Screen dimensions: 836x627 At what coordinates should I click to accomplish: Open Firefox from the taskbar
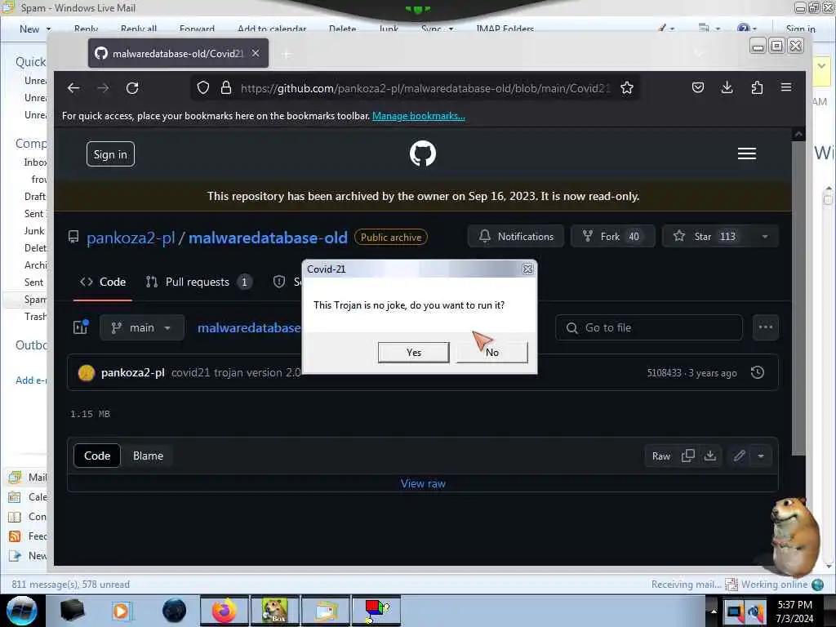click(225, 611)
